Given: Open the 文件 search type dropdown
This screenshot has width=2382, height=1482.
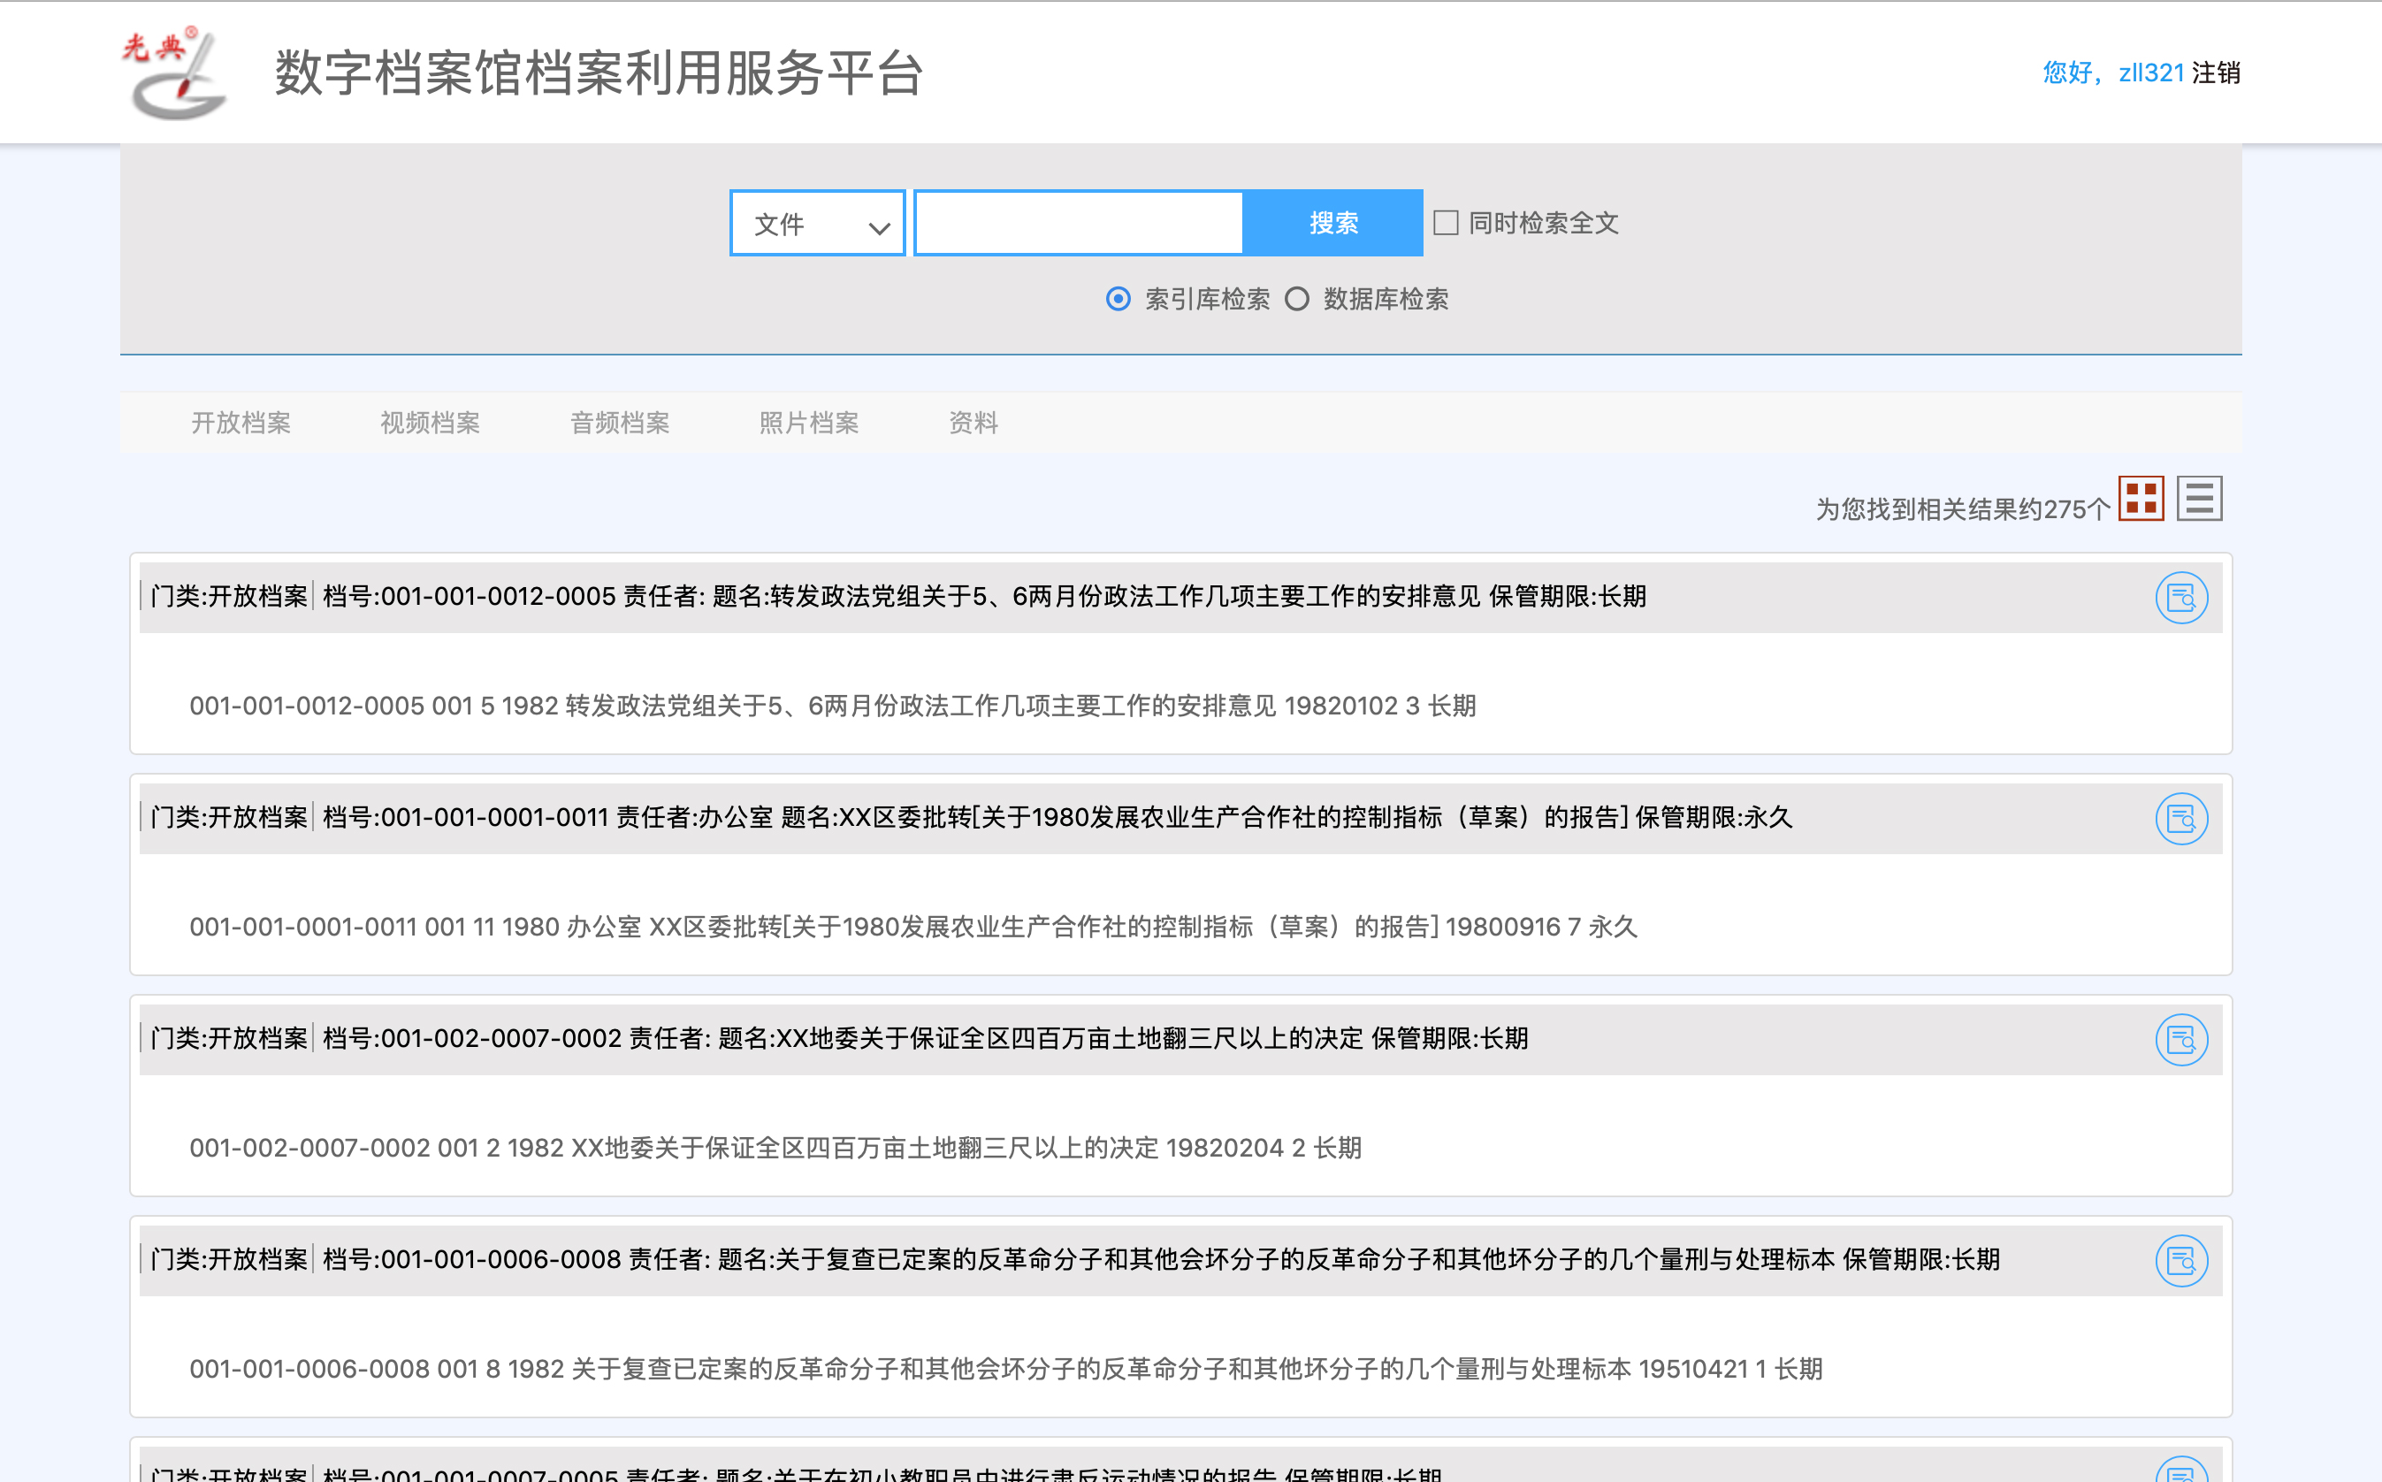Looking at the screenshot, I should pos(817,224).
